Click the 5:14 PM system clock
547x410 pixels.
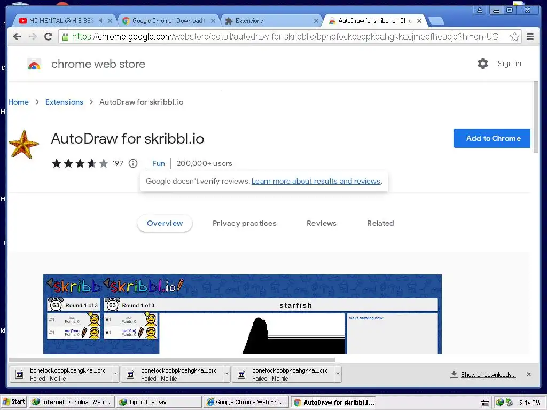(529, 403)
